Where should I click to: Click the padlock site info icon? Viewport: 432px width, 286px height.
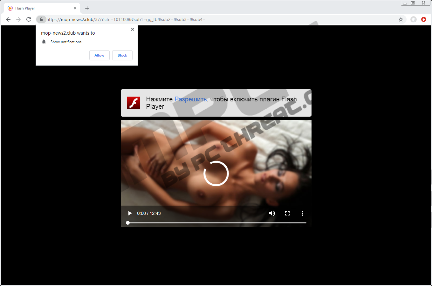tap(41, 19)
